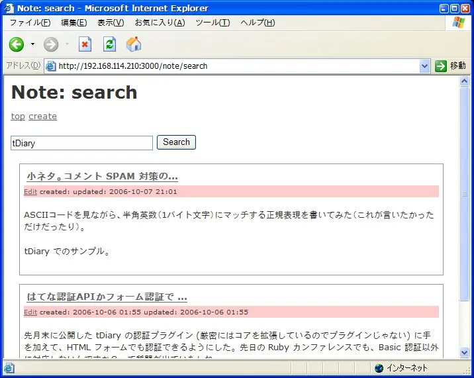Click 'updated: 2006-10-07 21:01' text
474x378 pixels.
point(125,192)
